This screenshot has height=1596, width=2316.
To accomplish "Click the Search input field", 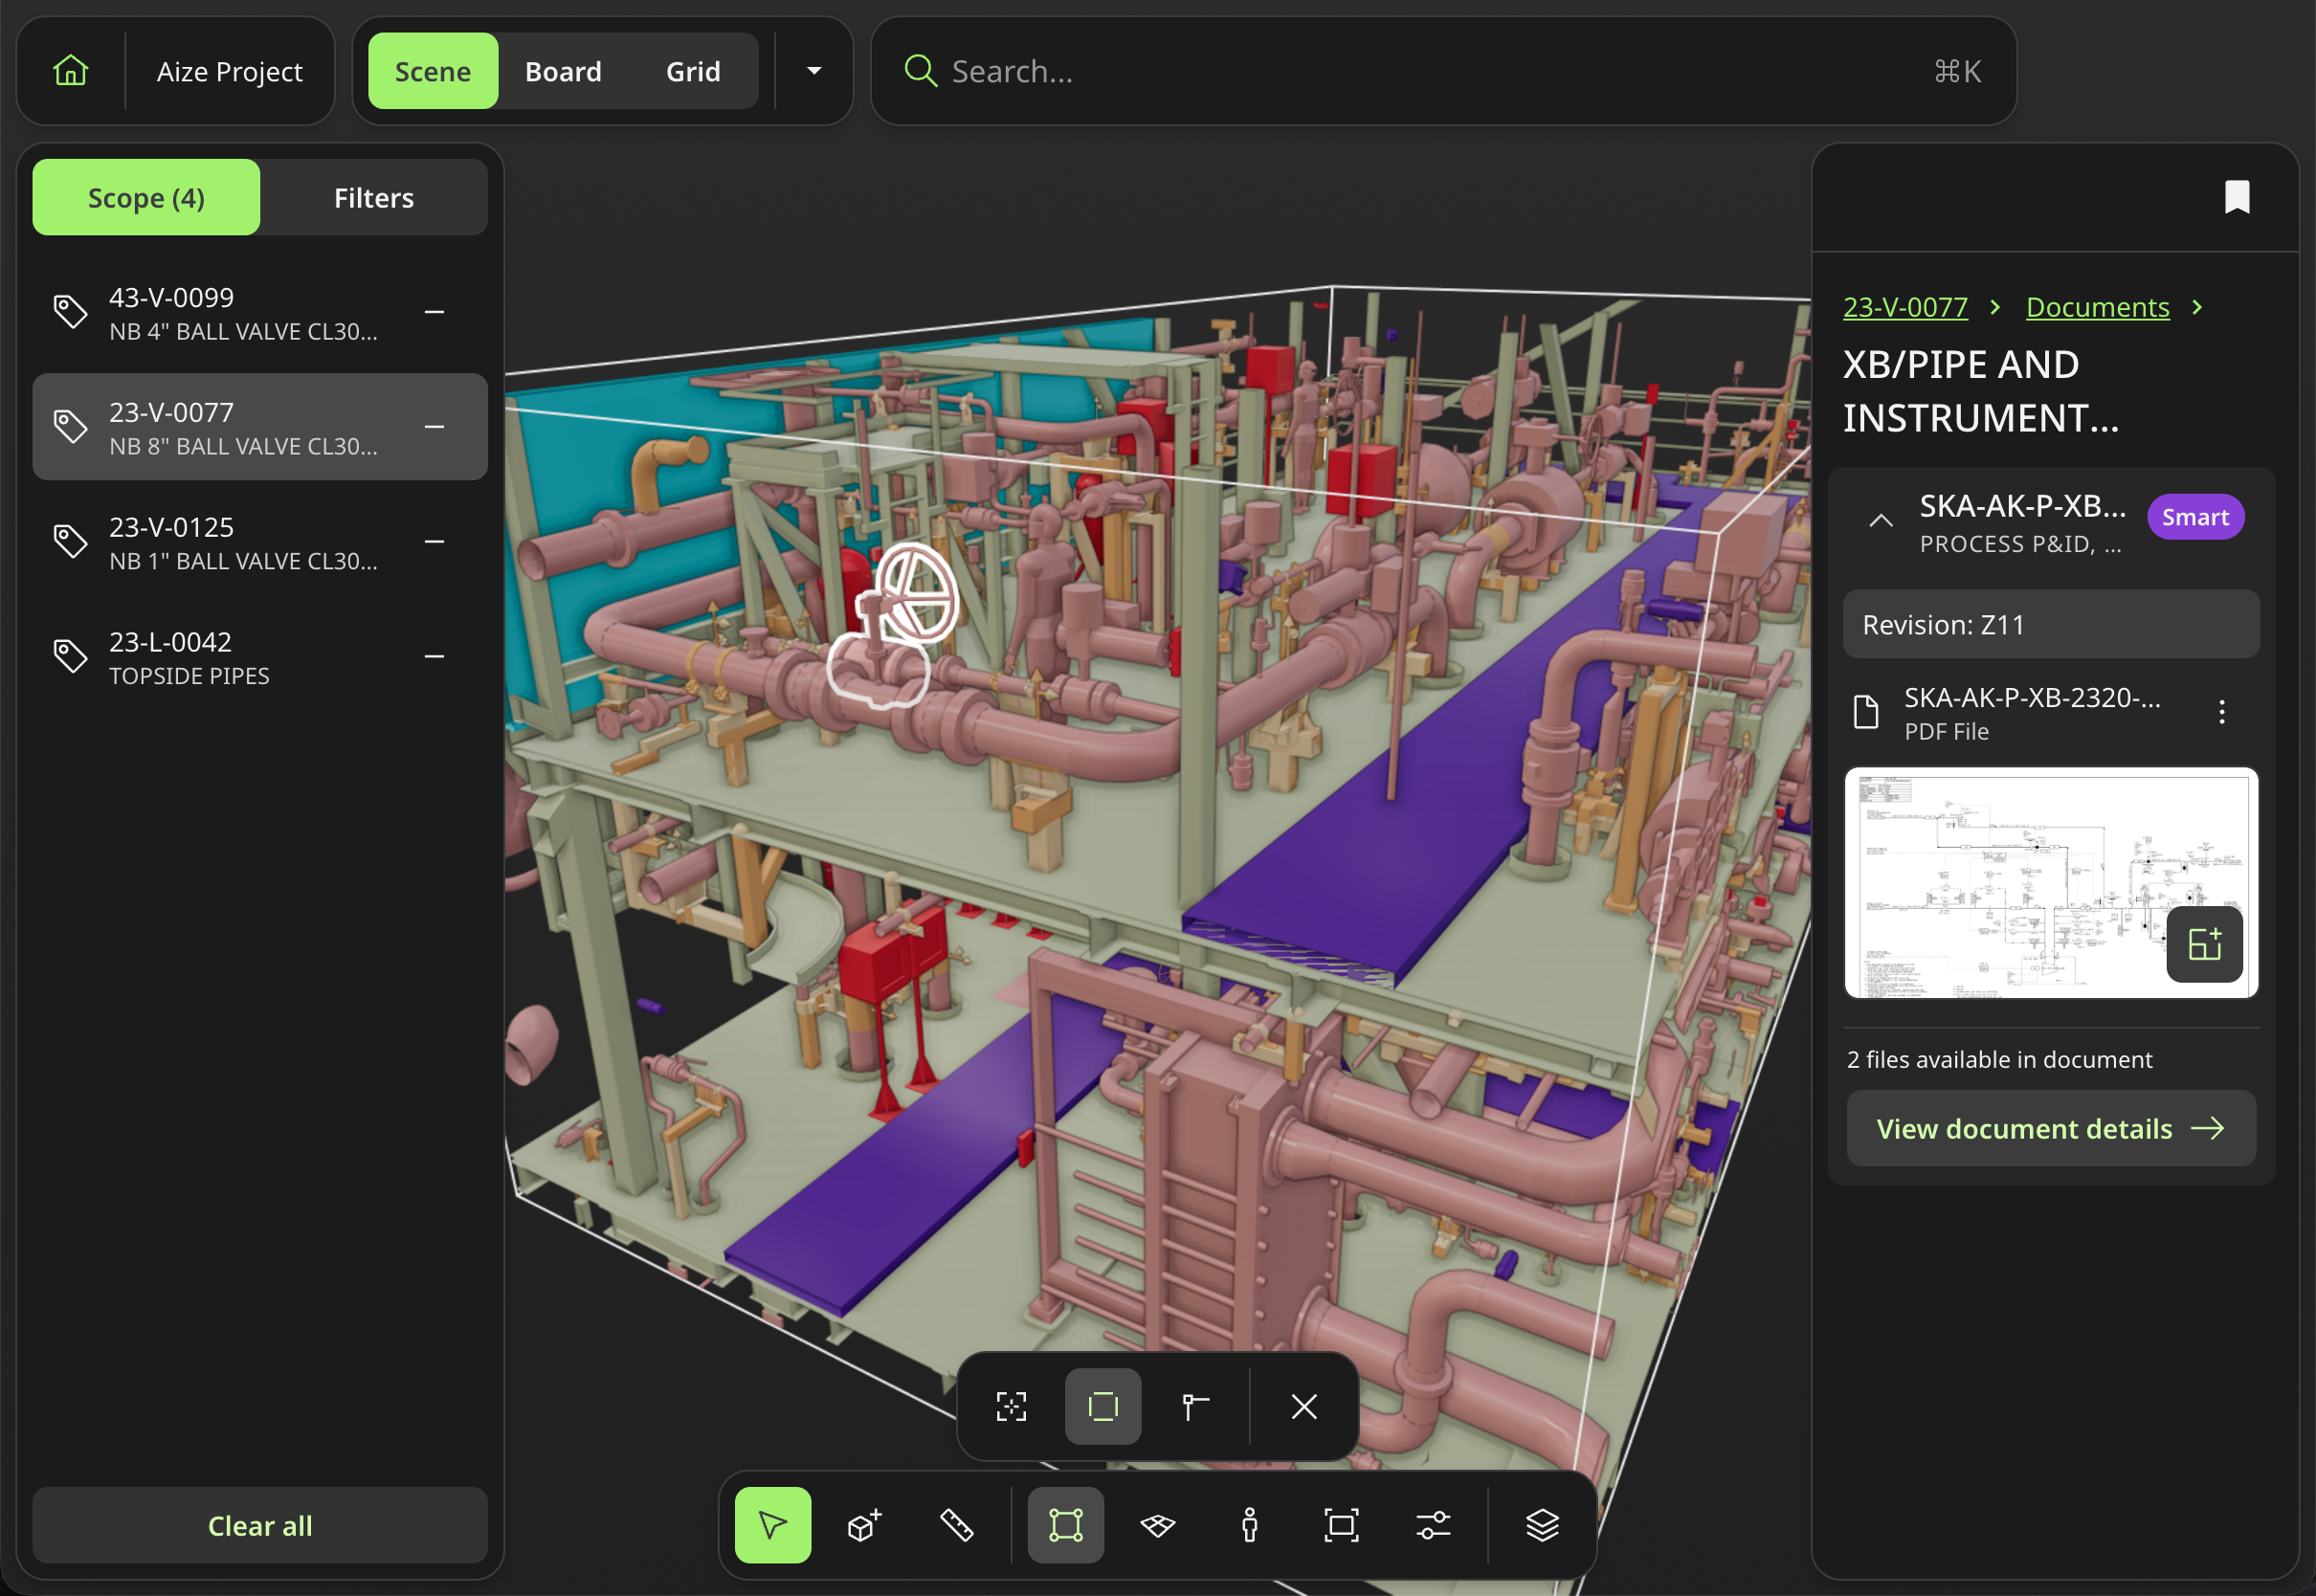I will coord(1443,71).
